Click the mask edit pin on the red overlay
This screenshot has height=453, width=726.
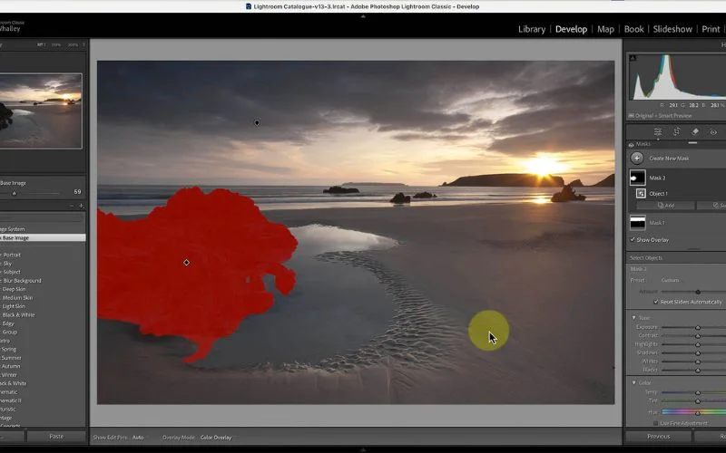point(187,263)
